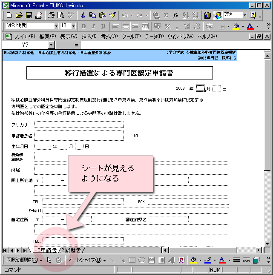Expand the zoom percentage 75% dropdown
The image size is (273, 275).
pyautogui.click(x=244, y=15)
